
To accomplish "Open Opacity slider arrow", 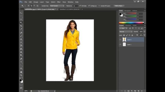I will coord(144,32).
